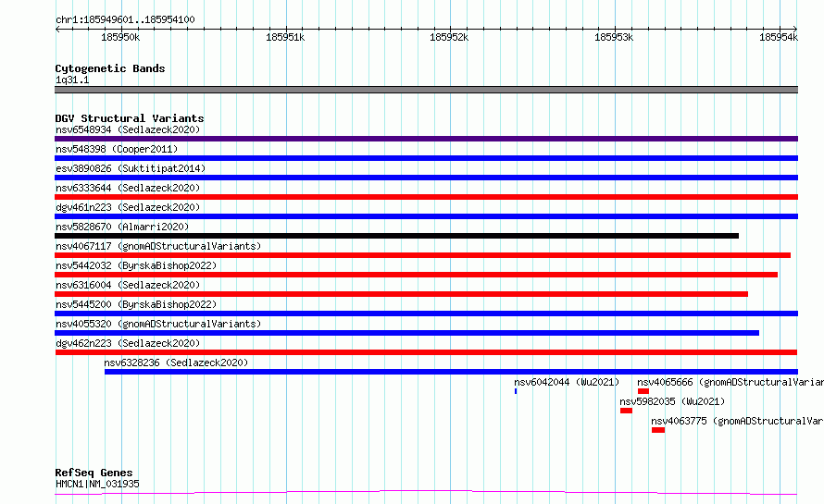
Task: Click the dgv462n223 (Sedlazeck2020) red bar
Action: pyautogui.click(x=426, y=352)
